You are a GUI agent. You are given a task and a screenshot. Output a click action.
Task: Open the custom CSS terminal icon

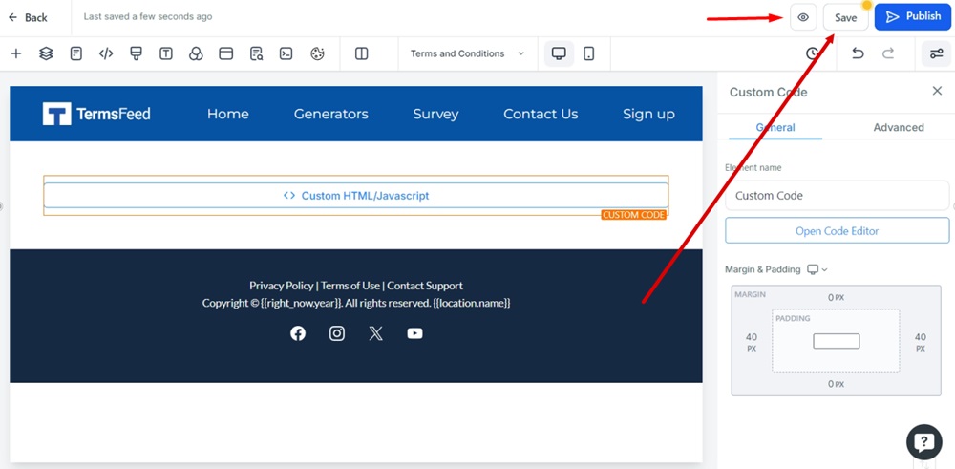286,53
